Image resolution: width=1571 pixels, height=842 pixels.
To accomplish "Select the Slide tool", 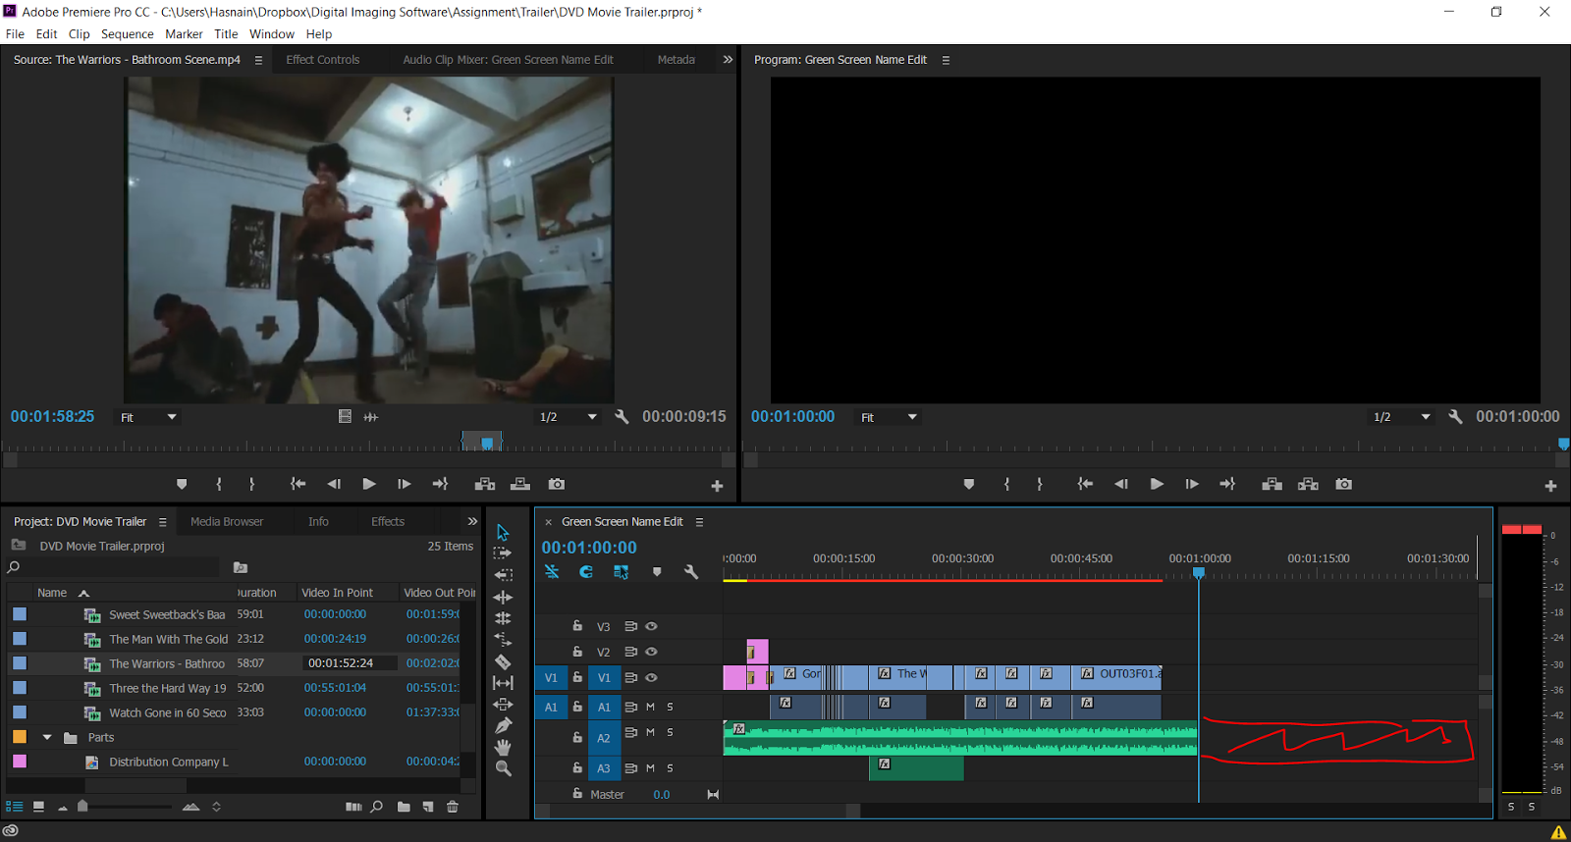I will [503, 705].
